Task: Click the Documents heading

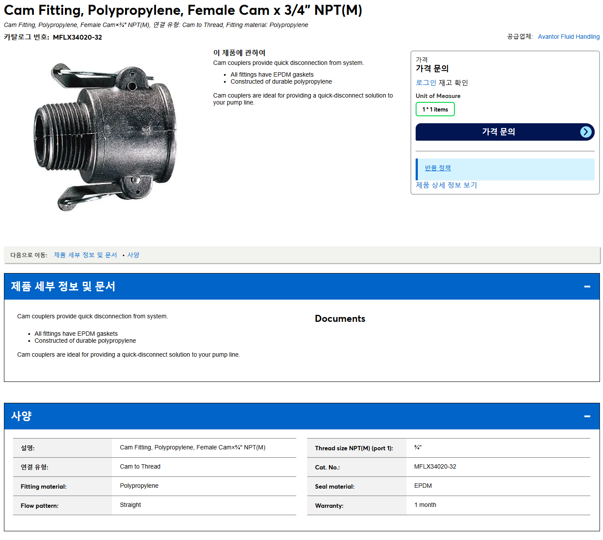Action: 340,319
